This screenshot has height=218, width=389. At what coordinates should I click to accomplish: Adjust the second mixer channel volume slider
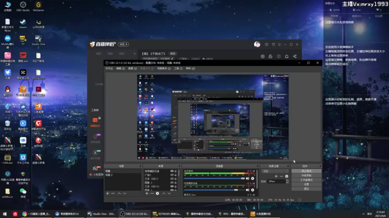[214, 190]
